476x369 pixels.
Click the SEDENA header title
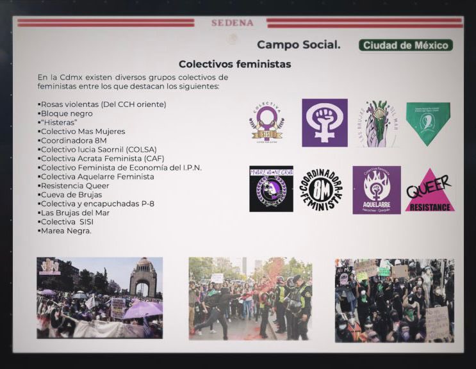(x=232, y=23)
